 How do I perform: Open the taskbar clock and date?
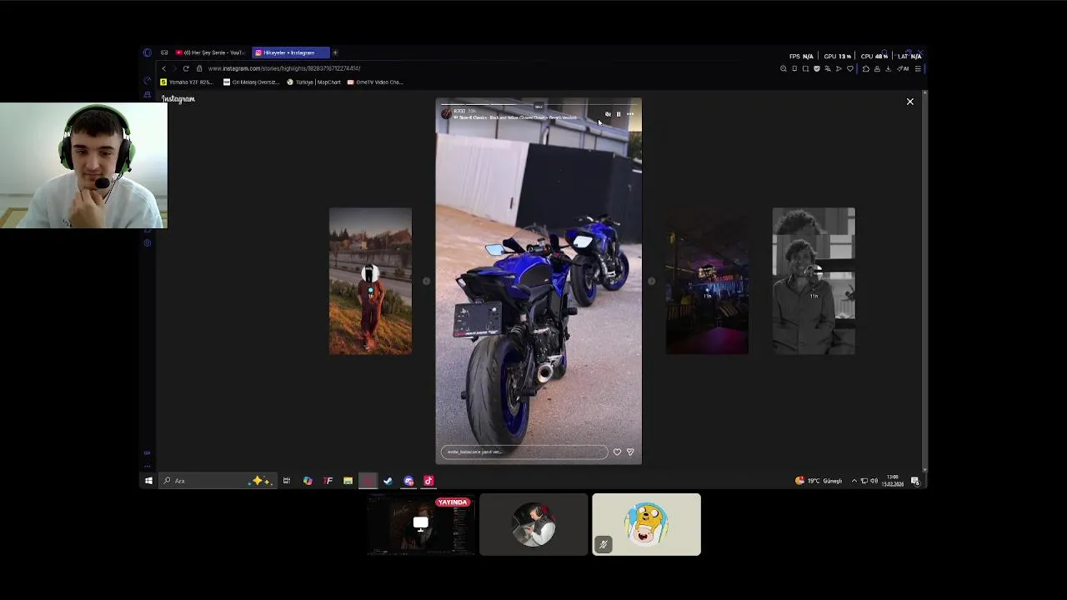click(893, 481)
